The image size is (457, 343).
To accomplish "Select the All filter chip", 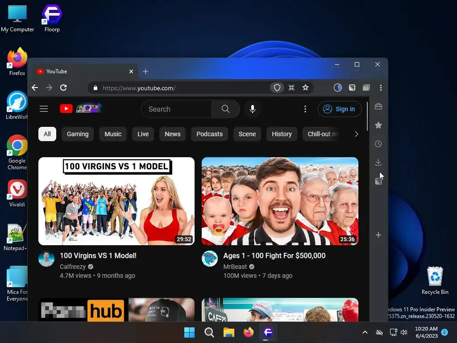I will 47,134.
